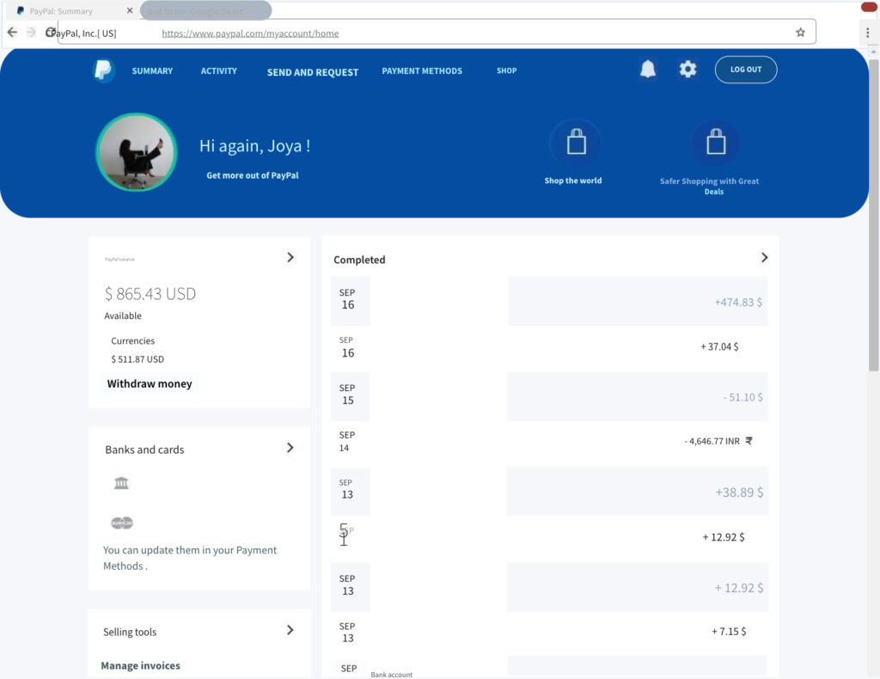Click the Joya profile photo
Viewport: 880px width, 679px height.
point(137,152)
